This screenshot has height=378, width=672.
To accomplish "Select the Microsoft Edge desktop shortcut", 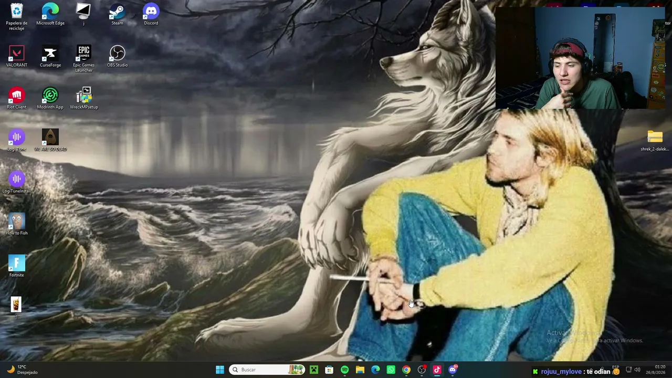I will tap(50, 14).
